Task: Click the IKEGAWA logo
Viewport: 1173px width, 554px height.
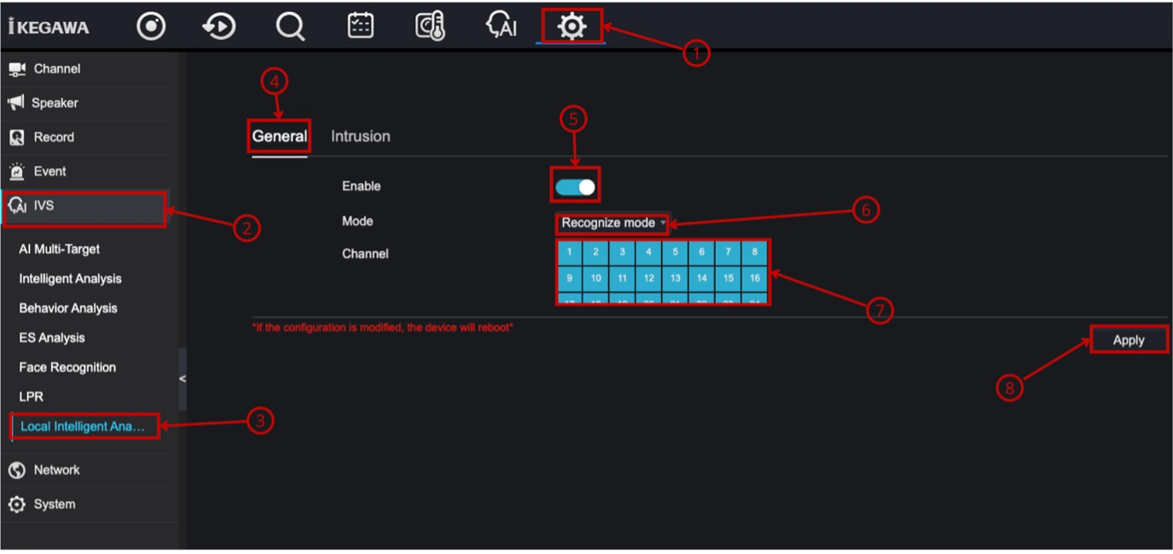Action: coord(49,26)
